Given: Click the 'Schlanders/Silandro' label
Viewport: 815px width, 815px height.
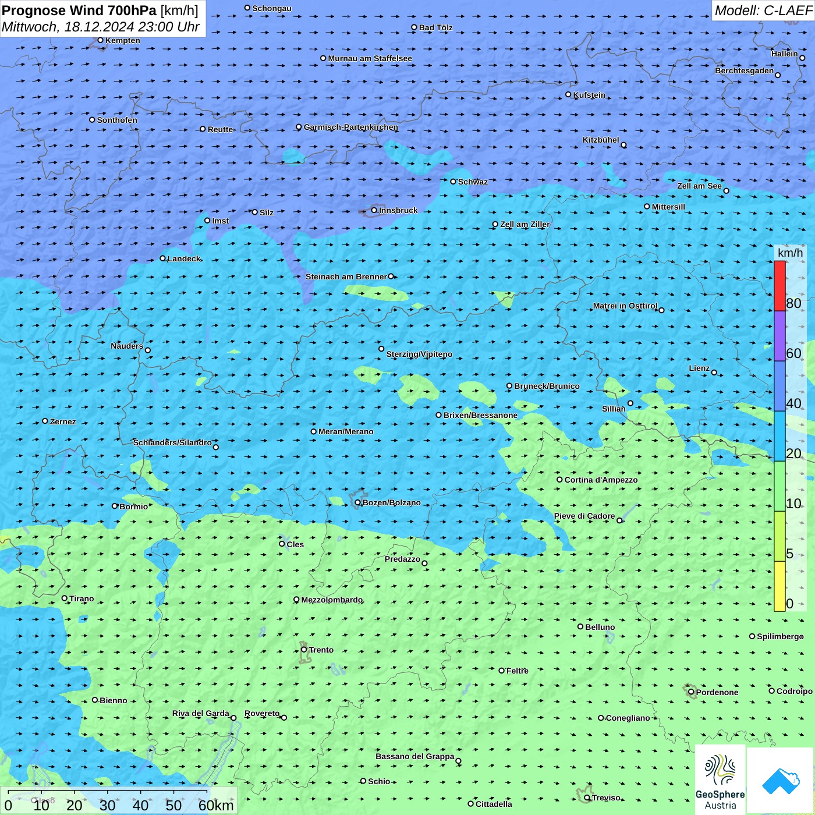Looking at the screenshot, I should click(x=172, y=442).
